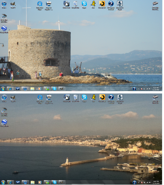
Task: Open HP Support Assistant shortcut on tower desktop
Action: (111, 6)
